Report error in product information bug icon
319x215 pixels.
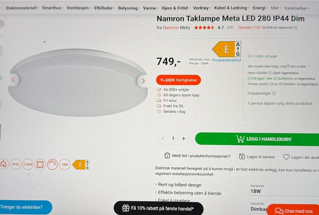pos(167,156)
